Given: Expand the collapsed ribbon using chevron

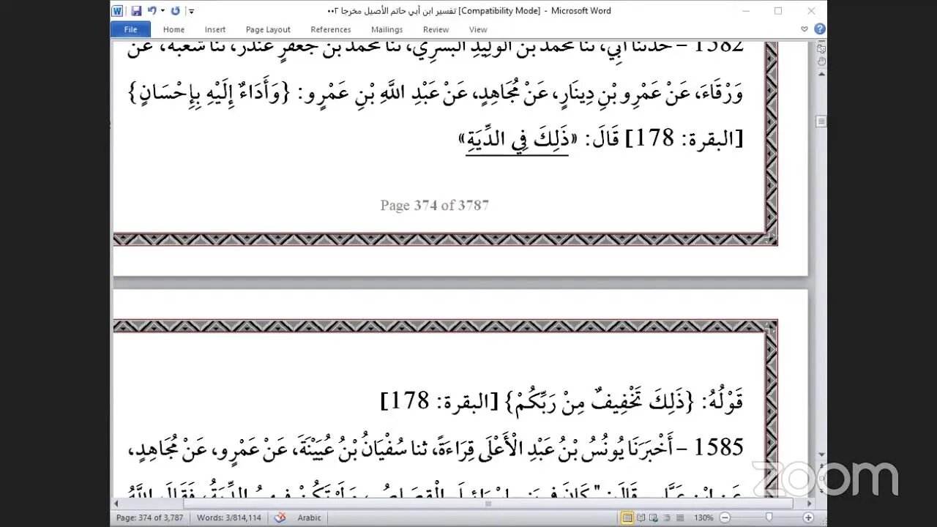Looking at the screenshot, I should (x=805, y=29).
